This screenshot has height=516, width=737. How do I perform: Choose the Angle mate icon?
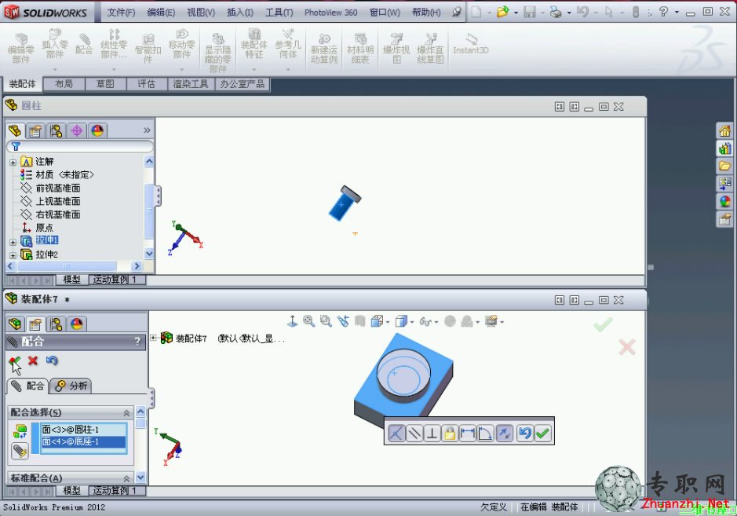coord(486,433)
